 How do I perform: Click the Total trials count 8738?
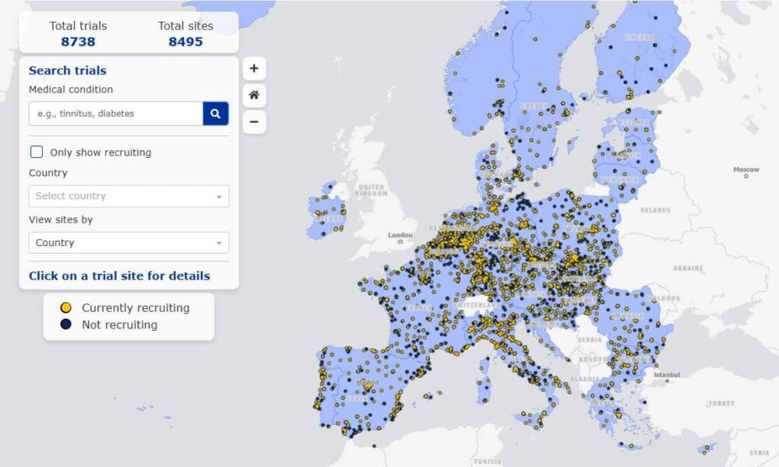click(78, 42)
